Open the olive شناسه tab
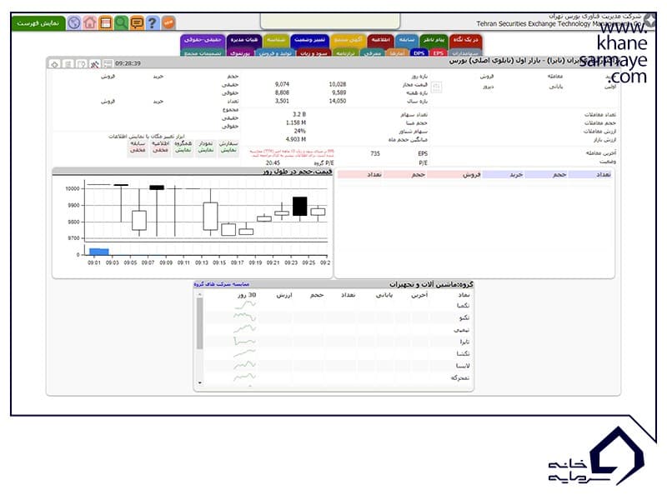This screenshot has height=500, width=667. 276,40
